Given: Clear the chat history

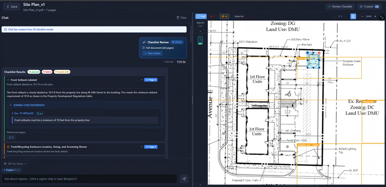Looking at the screenshot, I should pyautogui.click(x=181, y=18).
